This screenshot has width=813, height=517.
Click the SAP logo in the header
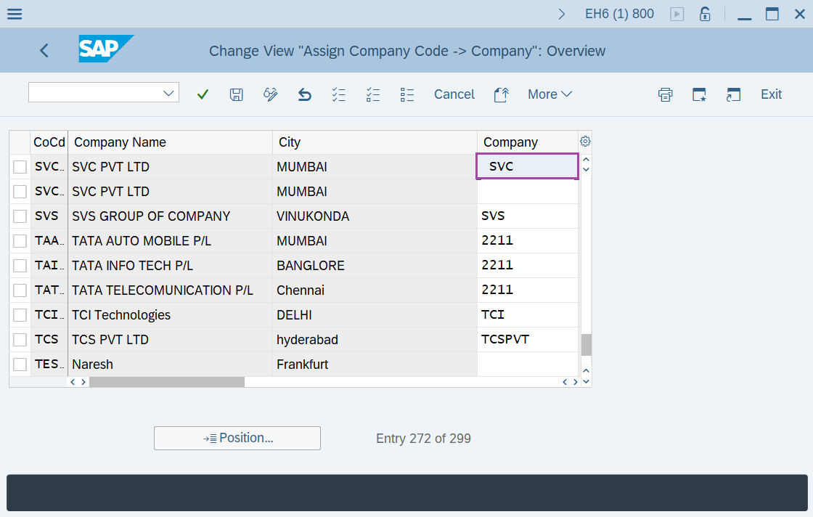coord(106,50)
